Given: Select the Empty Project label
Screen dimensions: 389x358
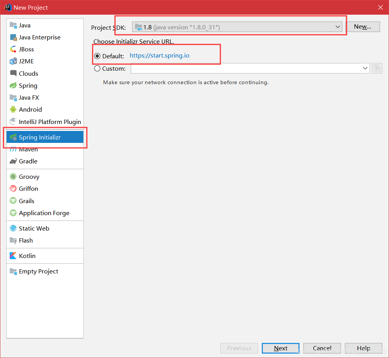Looking at the screenshot, I should pyautogui.click(x=39, y=271).
